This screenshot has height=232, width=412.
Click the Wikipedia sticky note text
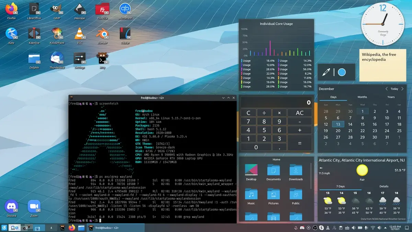pyautogui.click(x=379, y=57)
